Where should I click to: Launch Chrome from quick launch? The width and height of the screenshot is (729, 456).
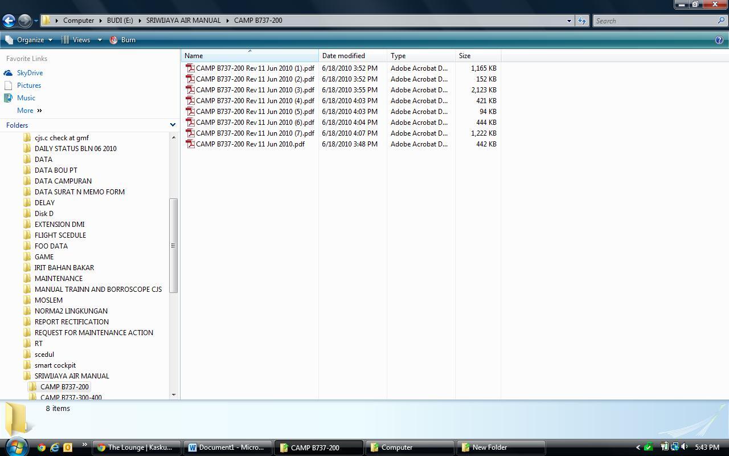[x=42, y=447]
